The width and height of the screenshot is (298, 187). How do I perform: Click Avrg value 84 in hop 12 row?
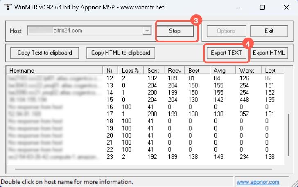[217, 78]
